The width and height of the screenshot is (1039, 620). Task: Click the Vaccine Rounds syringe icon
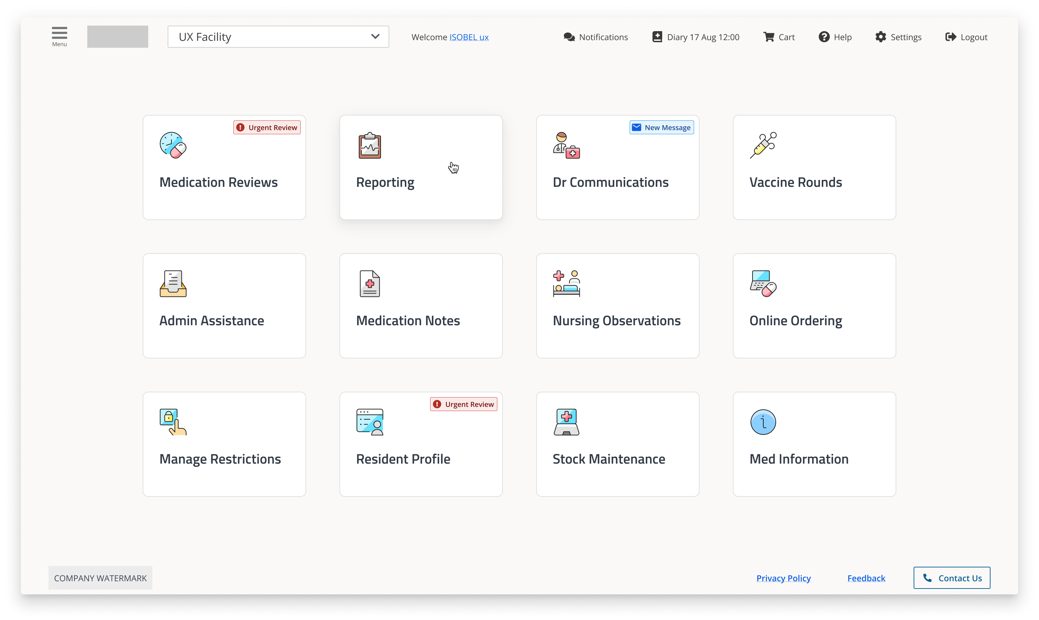763,145
